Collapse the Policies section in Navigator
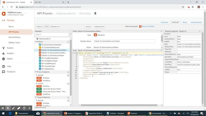The image size is (206, 116). click(36, 42)
